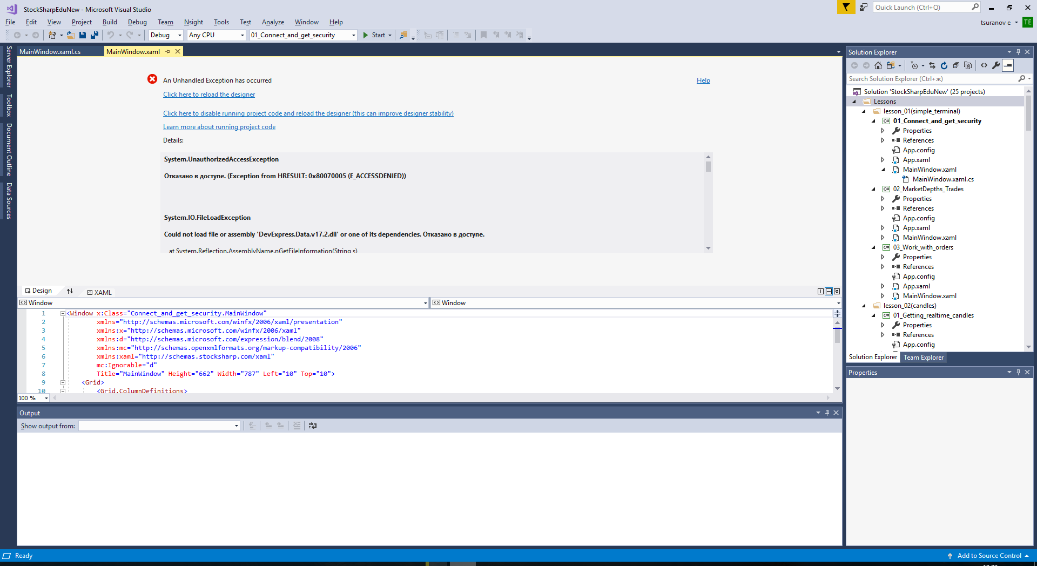
Task: Toggle the Show All Files button
Action: click(968, 65)
